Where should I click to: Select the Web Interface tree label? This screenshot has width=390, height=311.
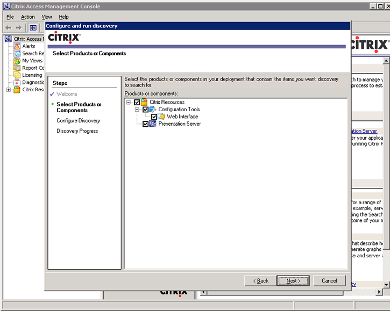point(182,117)
